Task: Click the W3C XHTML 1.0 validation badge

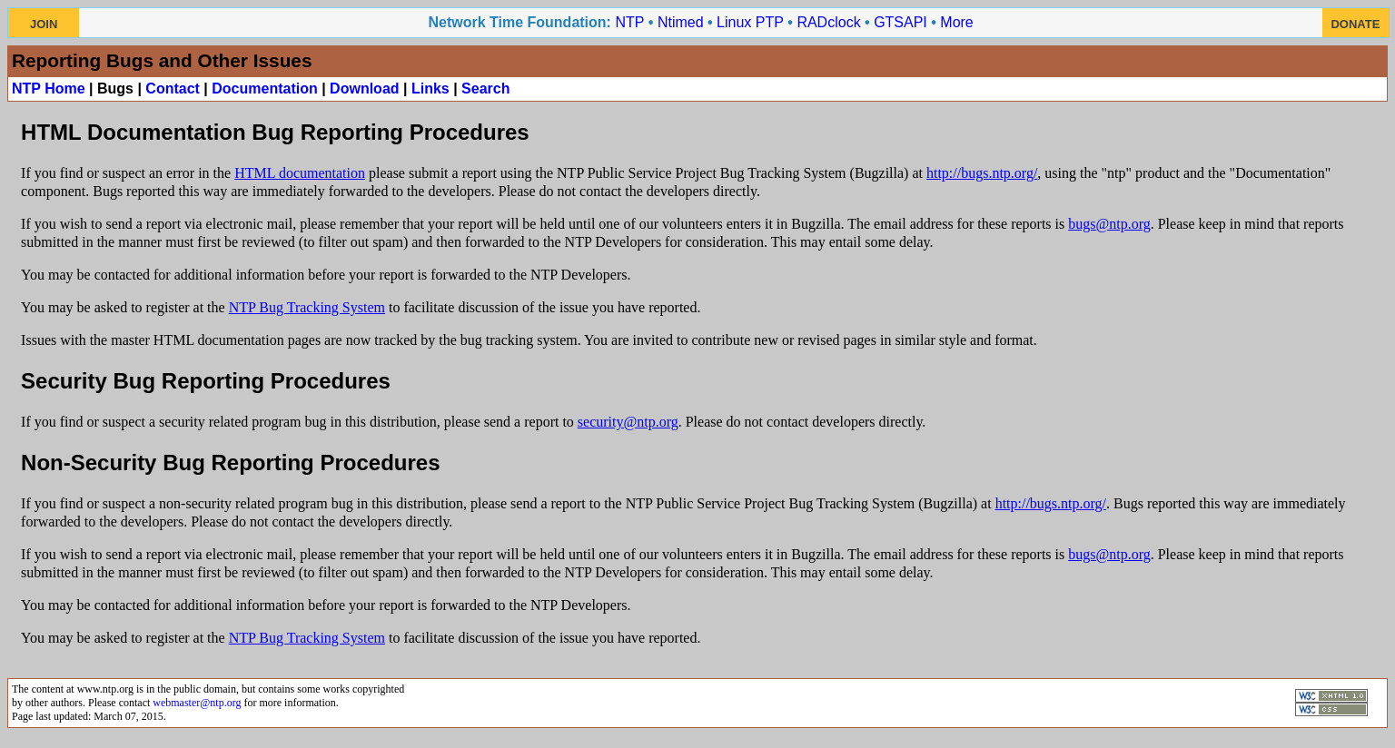Action: 1331,695
